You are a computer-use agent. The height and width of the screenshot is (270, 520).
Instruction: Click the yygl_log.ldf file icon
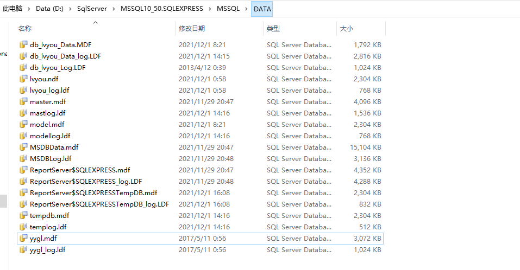[x=23, y=250]
